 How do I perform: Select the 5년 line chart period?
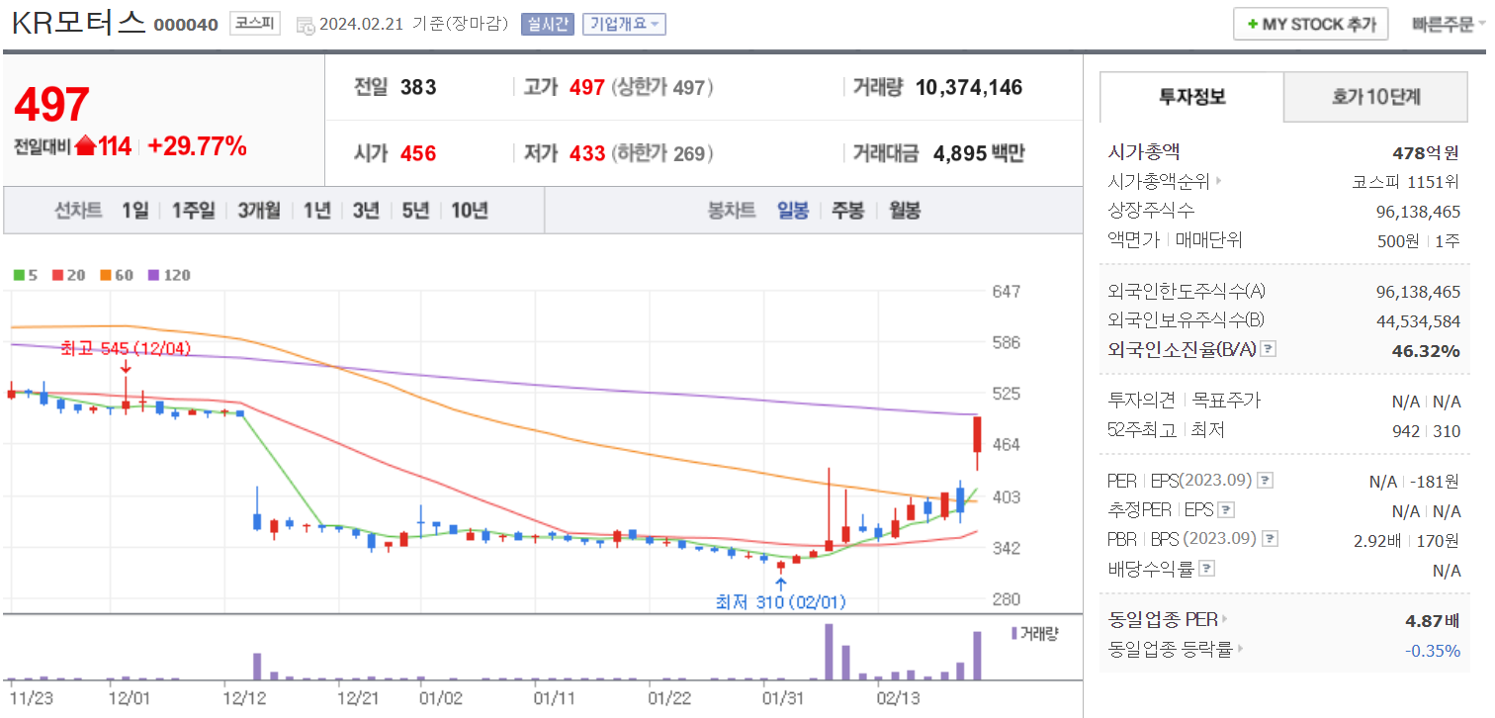coord(415,210)
